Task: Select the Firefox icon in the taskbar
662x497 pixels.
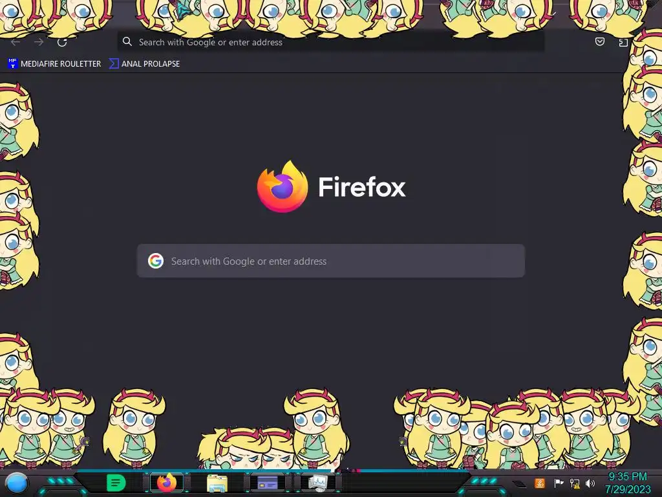Action: pyautogui.click(x=167, y=483)
